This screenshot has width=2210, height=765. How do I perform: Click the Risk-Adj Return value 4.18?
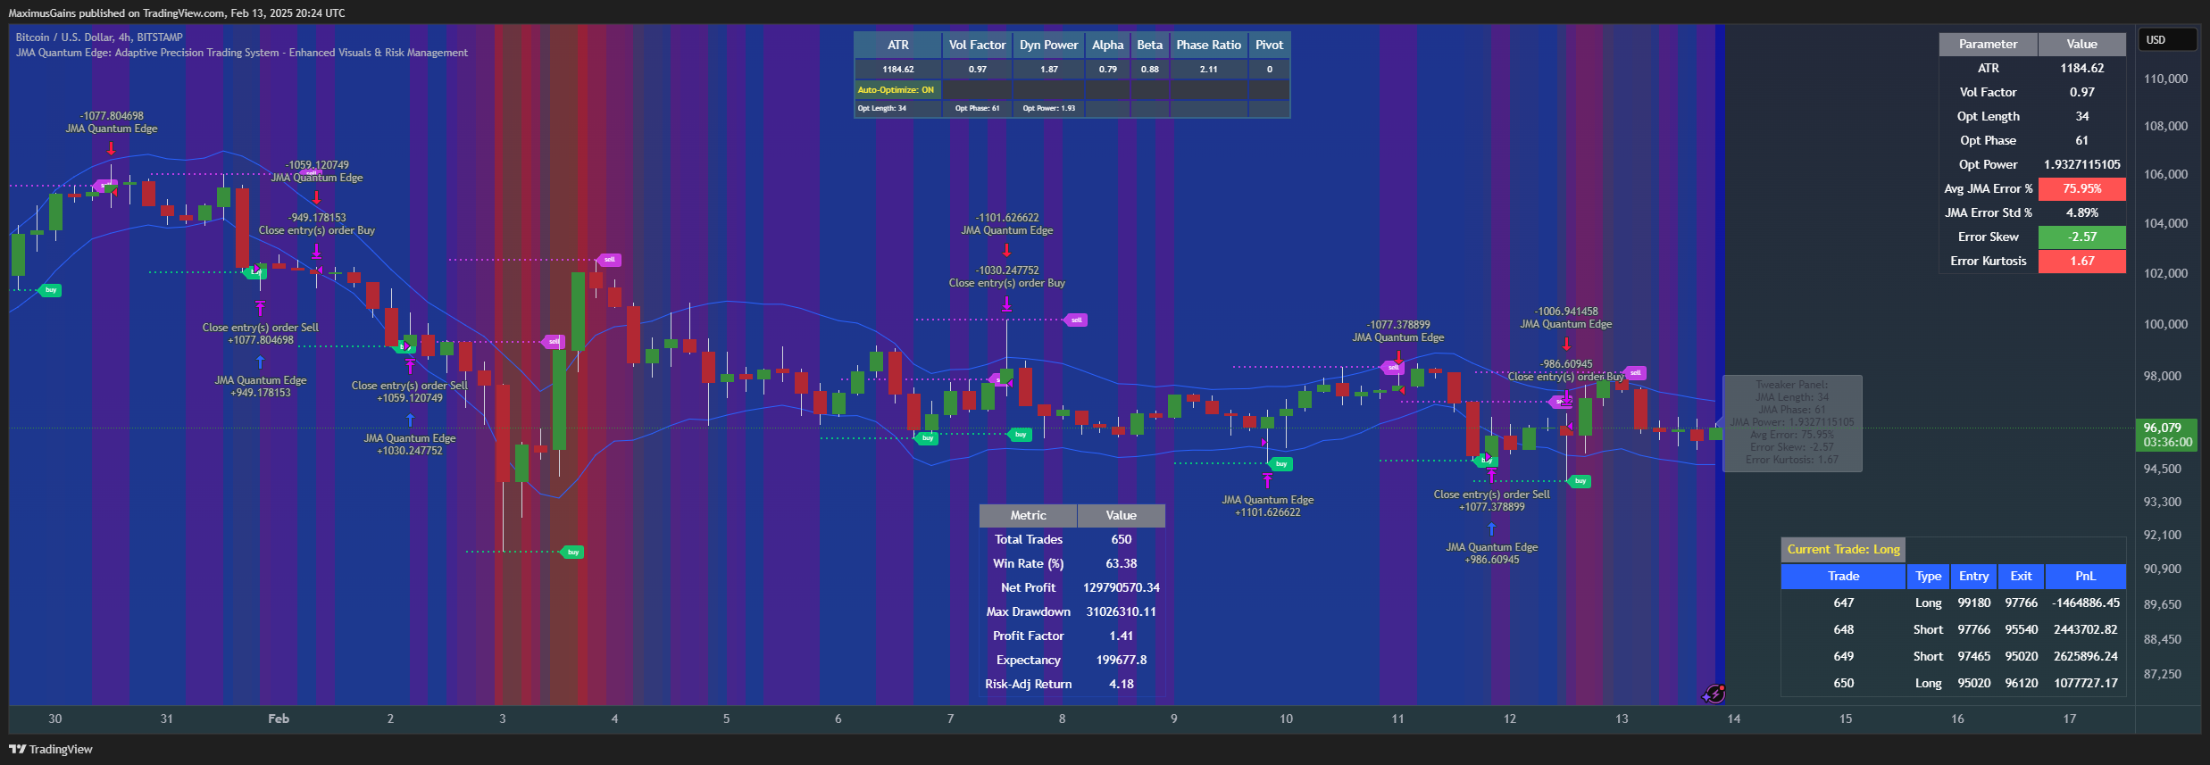pyautogui.click(x=1121, y=684)
